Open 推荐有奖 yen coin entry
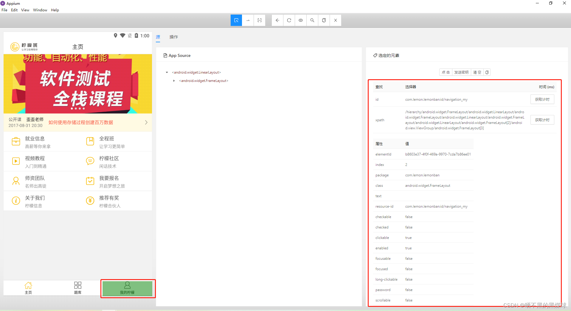The image size is (571, 311). pyautogui.click(x=115, y=201)
